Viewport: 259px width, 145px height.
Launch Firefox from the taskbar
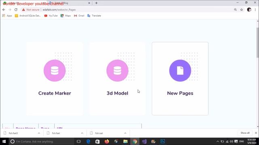point(107,141)
